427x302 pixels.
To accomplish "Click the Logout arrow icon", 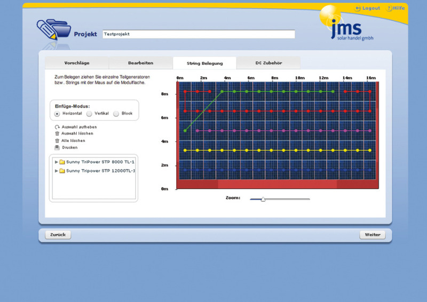I will click(358, 9).
